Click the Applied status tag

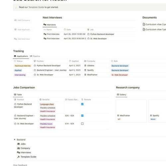(18, 70)
